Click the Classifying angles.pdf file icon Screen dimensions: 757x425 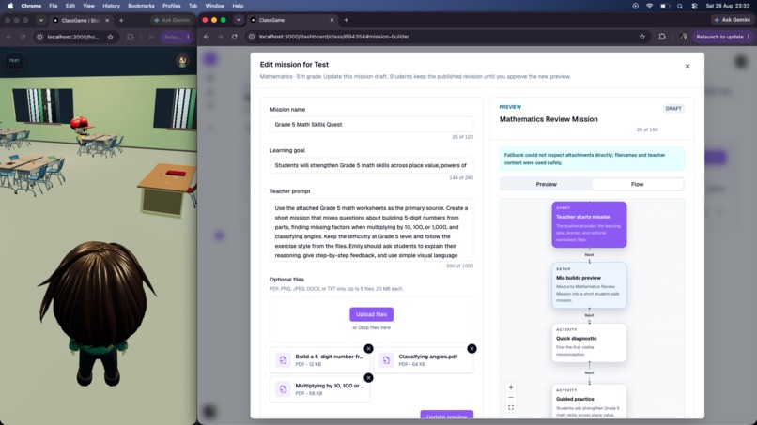tap(386, 360)
